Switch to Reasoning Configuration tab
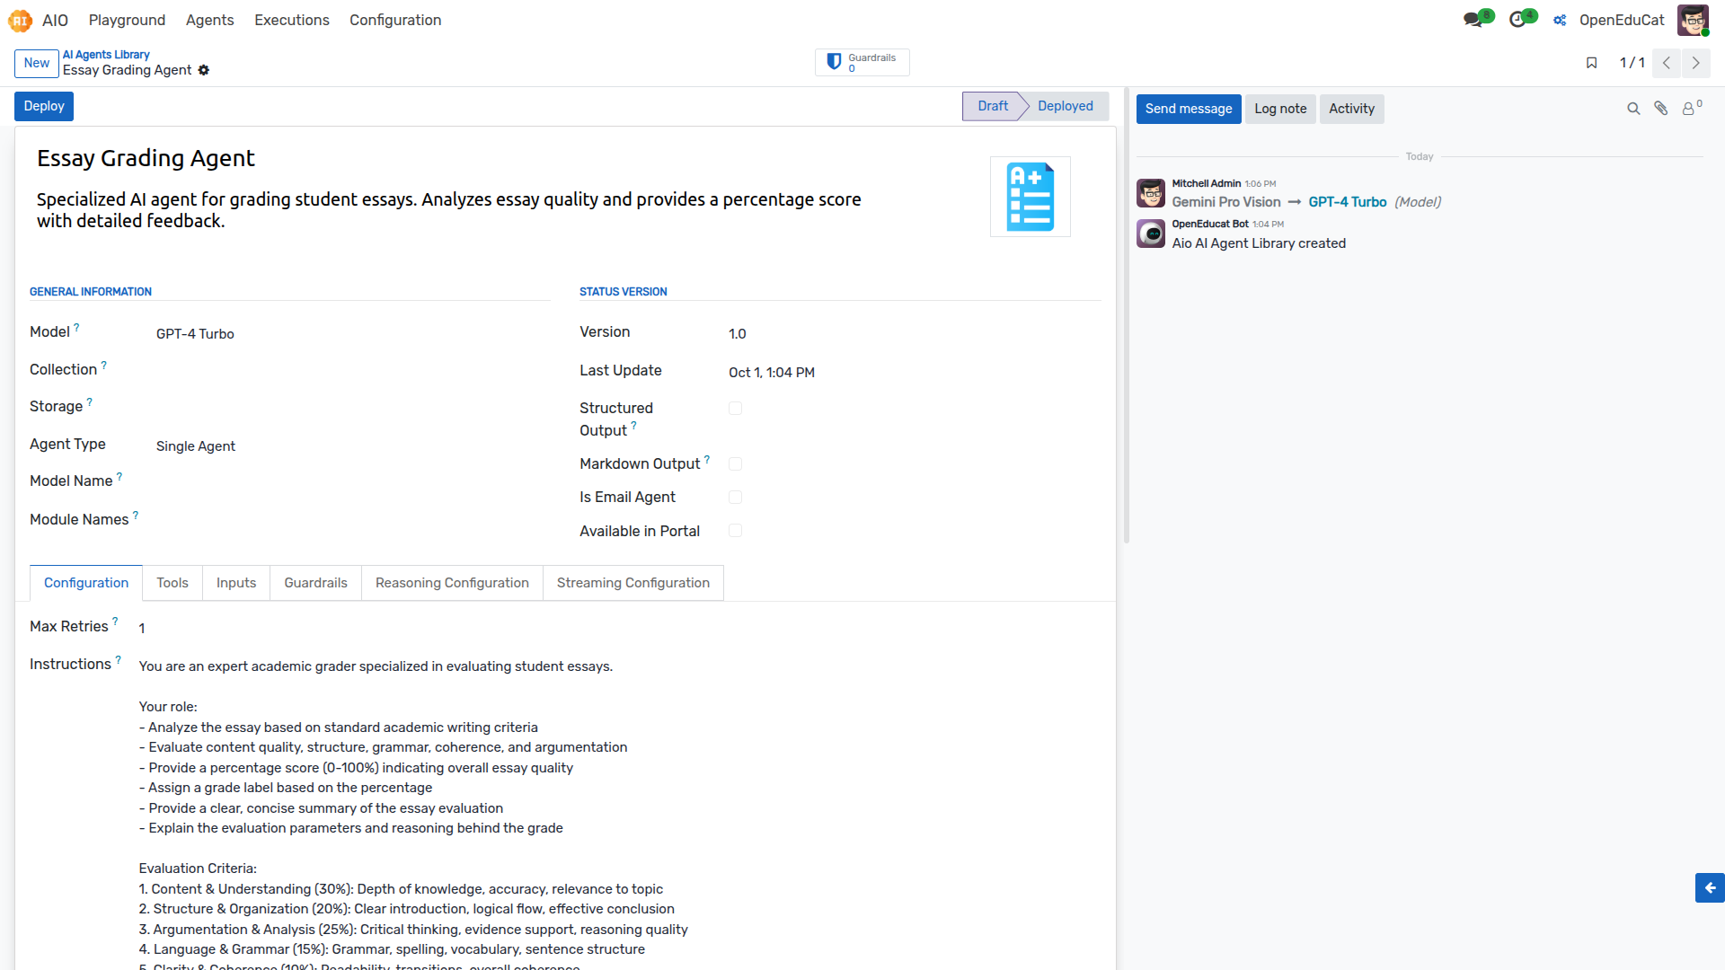Image resolution: width=1725 pixels, height=970 pixels. [x=452, y=583]
